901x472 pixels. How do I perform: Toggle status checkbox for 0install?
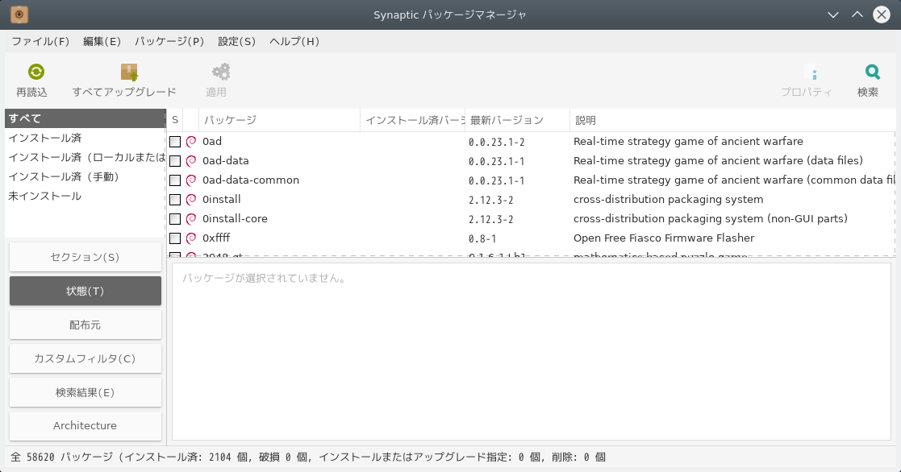click(175, 200)
